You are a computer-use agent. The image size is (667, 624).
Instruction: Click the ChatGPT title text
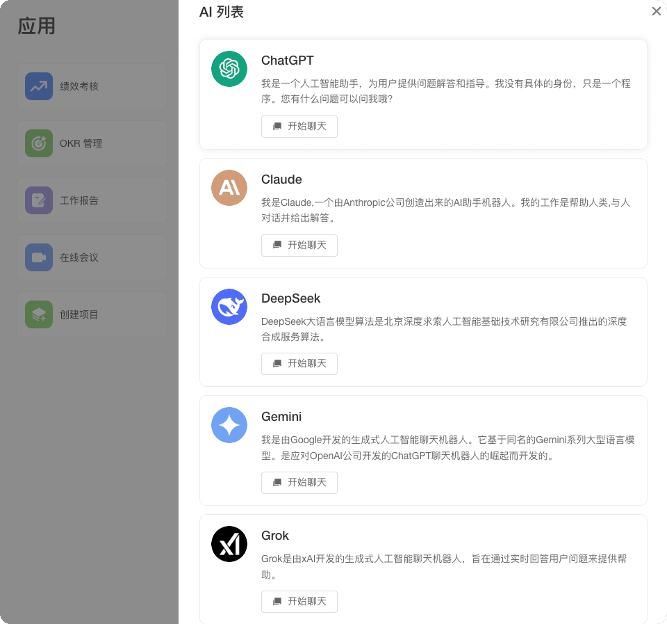pyautogui.click(x=288, y=61)
